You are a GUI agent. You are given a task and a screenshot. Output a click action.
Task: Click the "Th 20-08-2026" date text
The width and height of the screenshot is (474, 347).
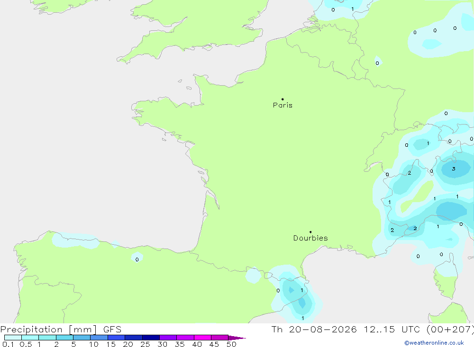(314, 329)
